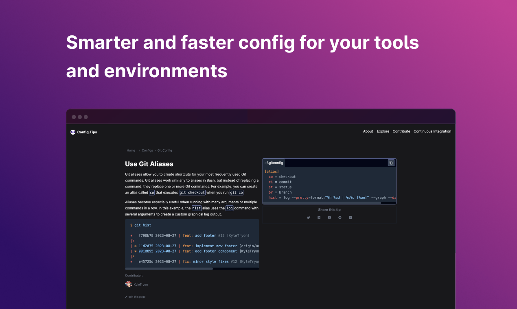Click the 'hist = log' alias line
Viewport: 517px width, 309px height.
click(332, 198)
